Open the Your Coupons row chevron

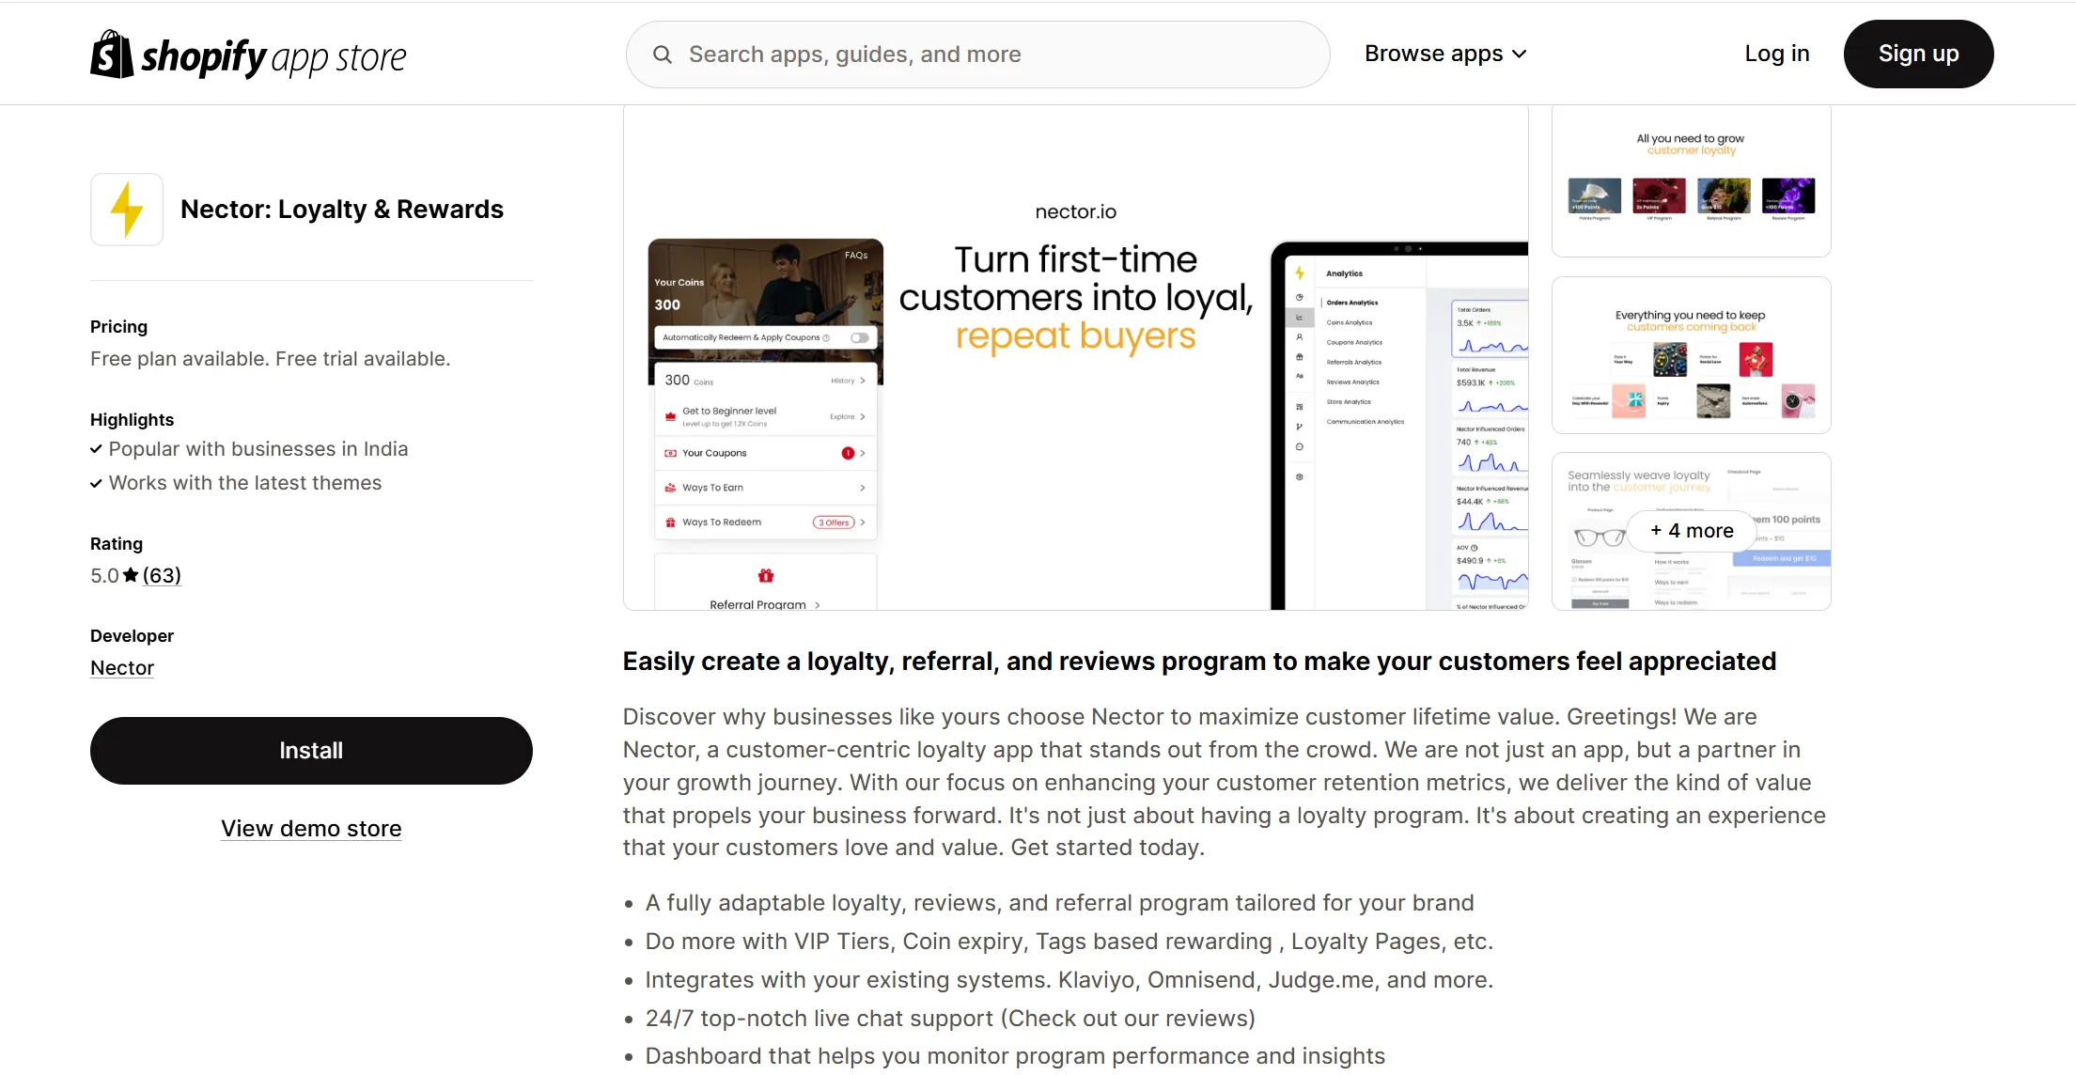pyautogui.click(x=863, y=453)
